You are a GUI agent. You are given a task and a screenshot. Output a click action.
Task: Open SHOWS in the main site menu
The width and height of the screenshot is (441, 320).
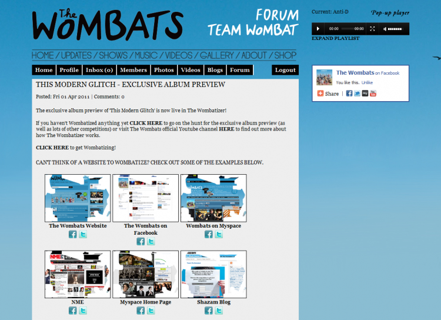(x=113, y=55)
